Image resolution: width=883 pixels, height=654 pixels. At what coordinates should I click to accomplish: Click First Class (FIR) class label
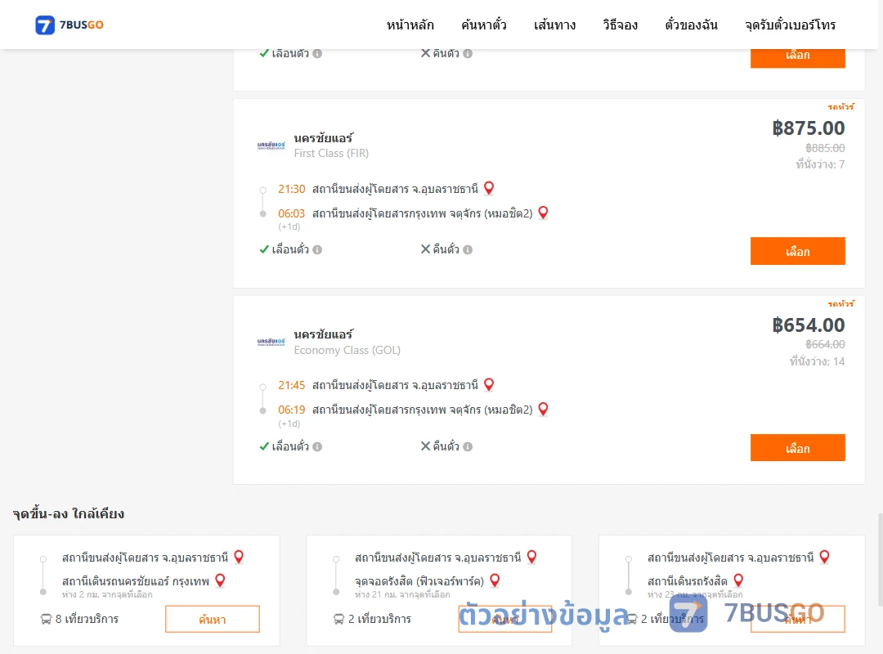[x=331, y=153]
